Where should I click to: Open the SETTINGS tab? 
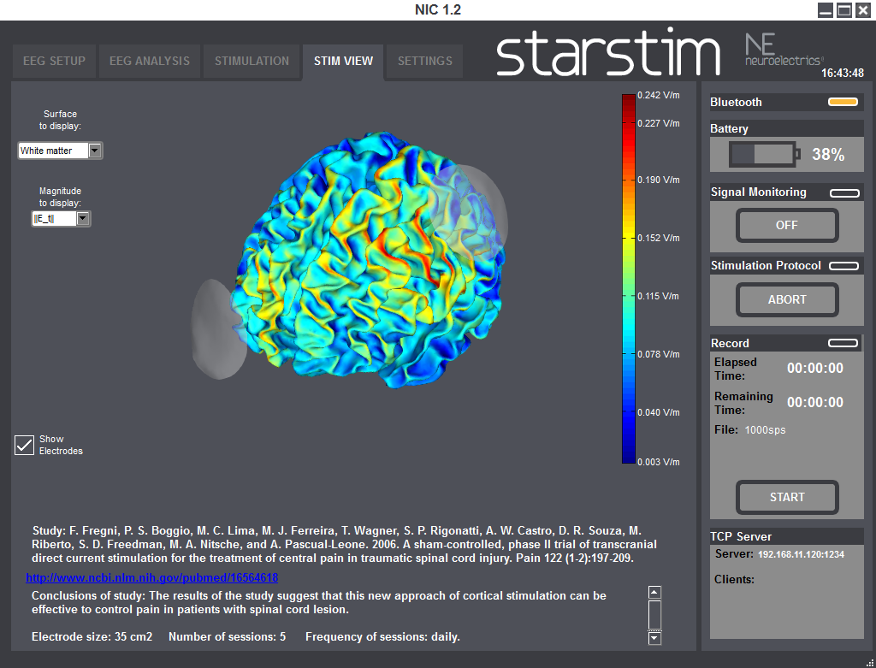[425, 61]
